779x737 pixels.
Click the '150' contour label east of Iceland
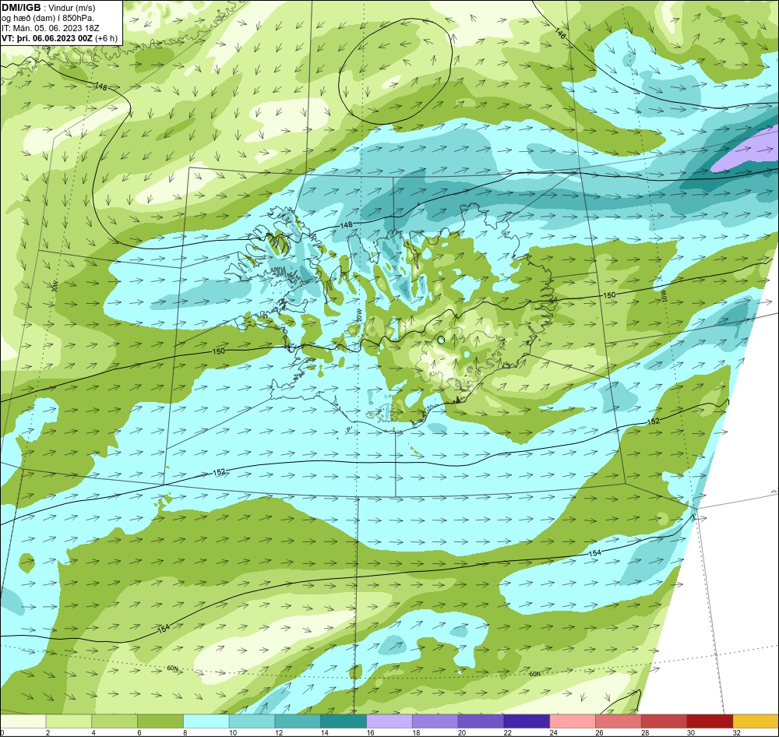(609, 294)
